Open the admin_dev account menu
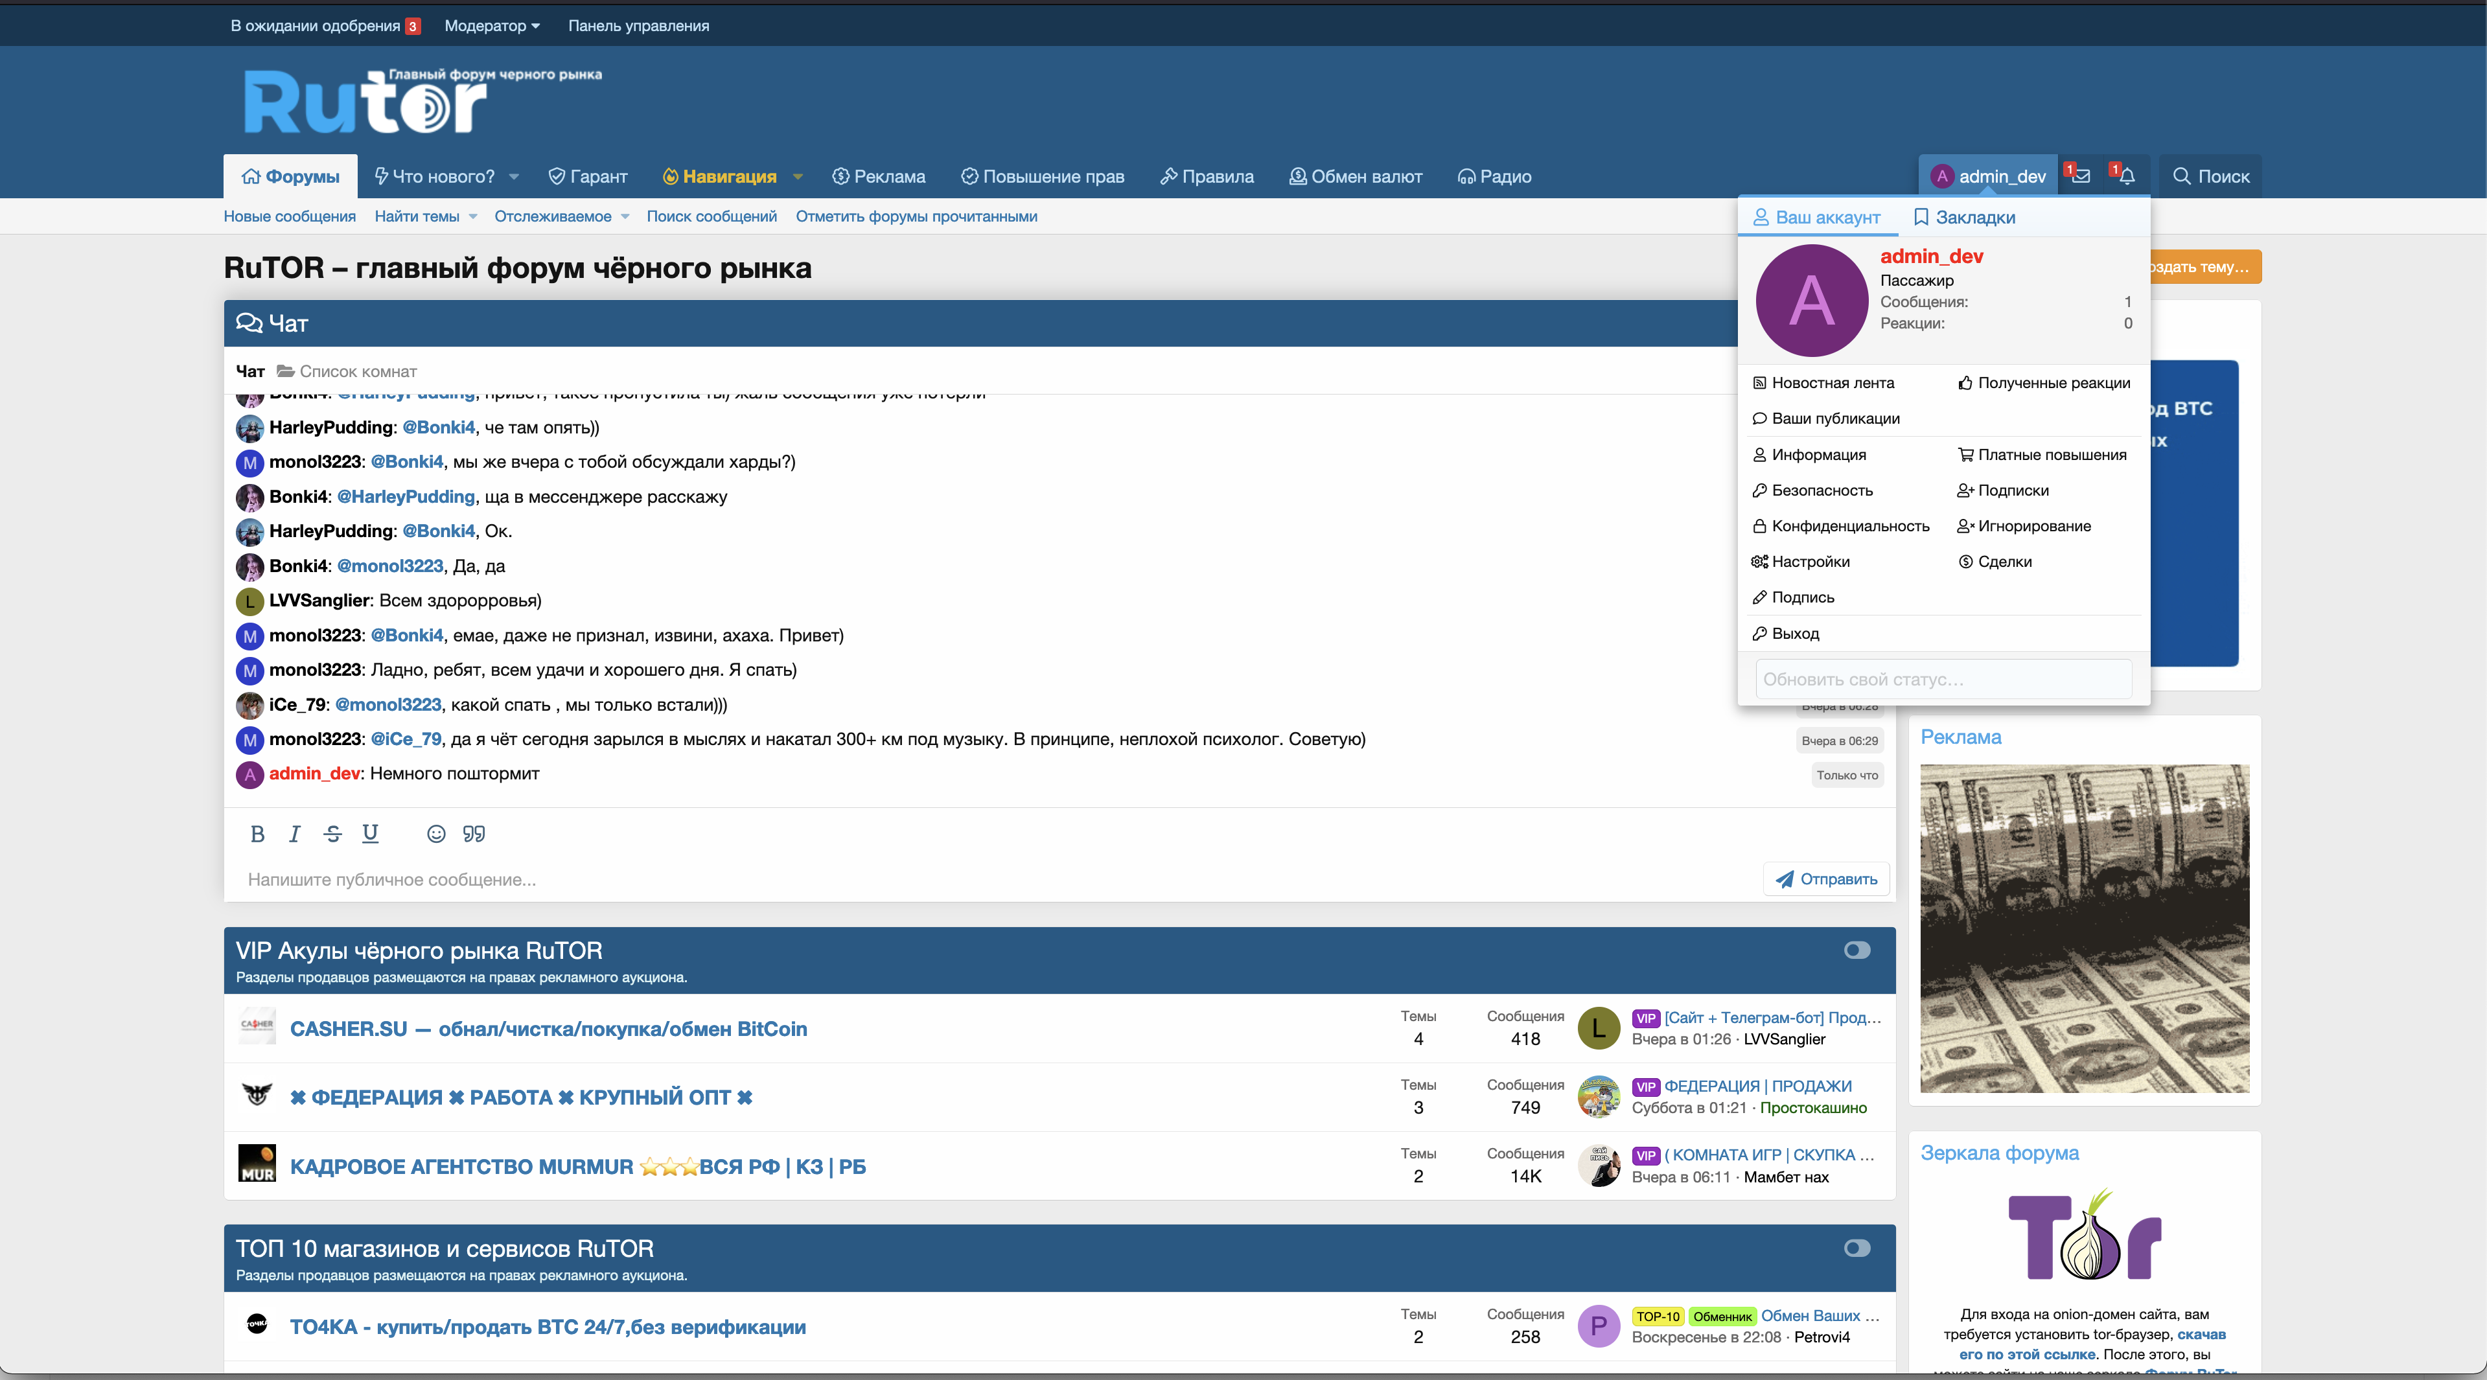This screenshot has height=1380, width=2487. pyautogui.click(x=1988, y=177)
